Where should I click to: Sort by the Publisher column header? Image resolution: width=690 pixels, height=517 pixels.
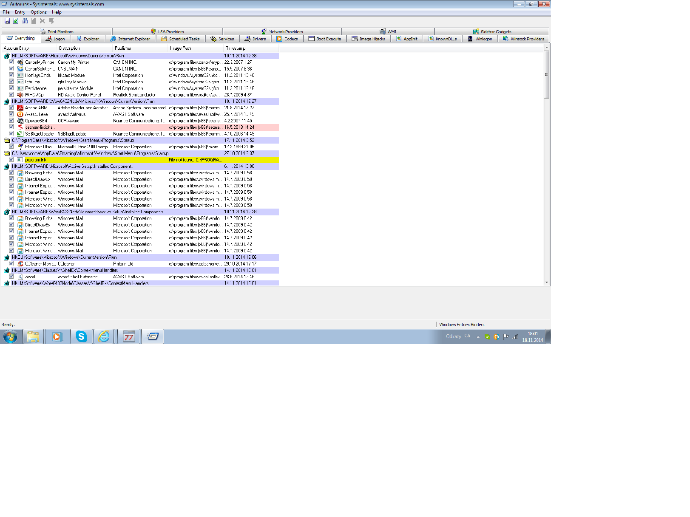[x=140, y=48]
